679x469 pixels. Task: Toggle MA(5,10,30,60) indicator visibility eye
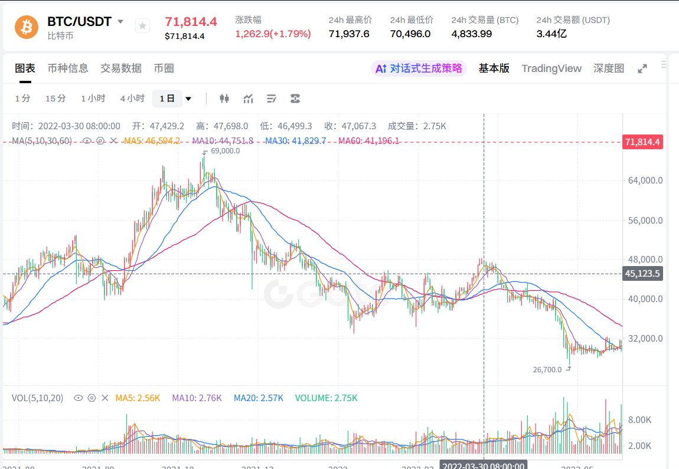pyautogui.click(x=87, y=140)
